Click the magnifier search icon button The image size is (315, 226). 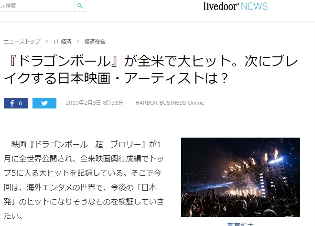pyautogui.click(x=80, y=6)
